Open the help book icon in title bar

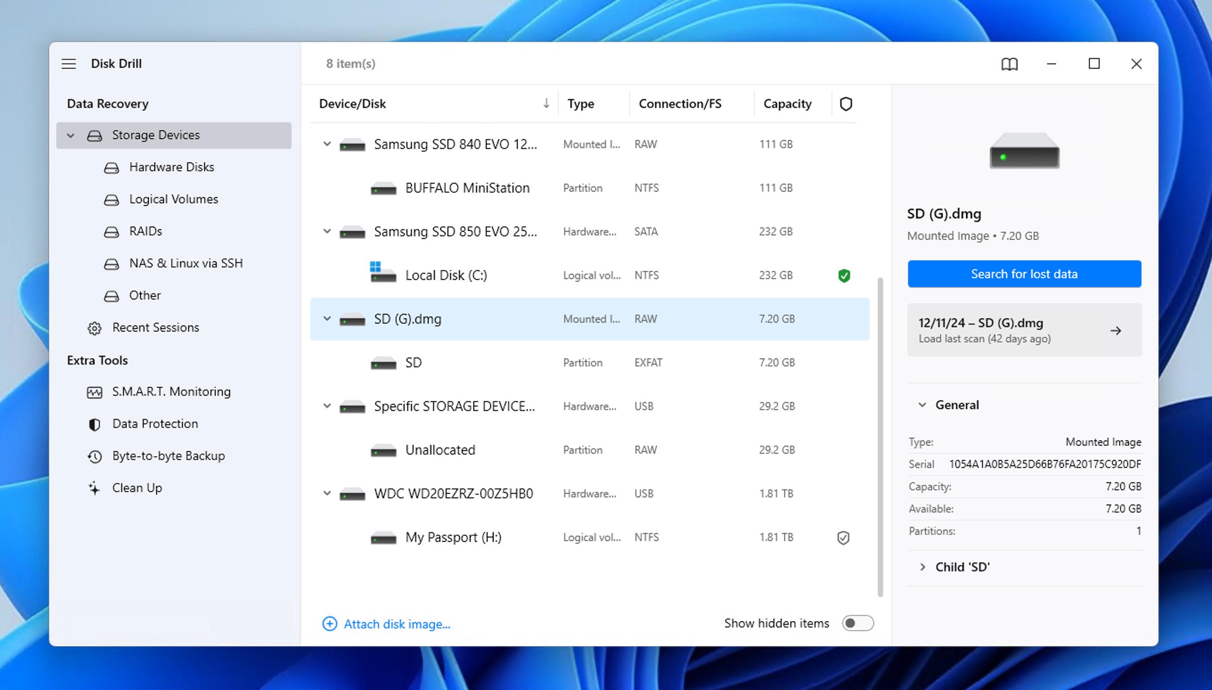(1009, 64)
